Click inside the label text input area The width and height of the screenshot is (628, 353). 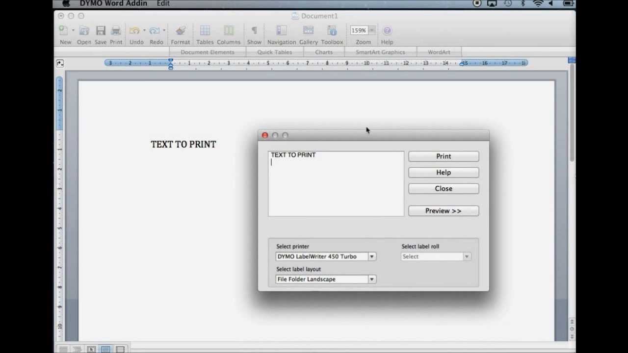[336, 183]
